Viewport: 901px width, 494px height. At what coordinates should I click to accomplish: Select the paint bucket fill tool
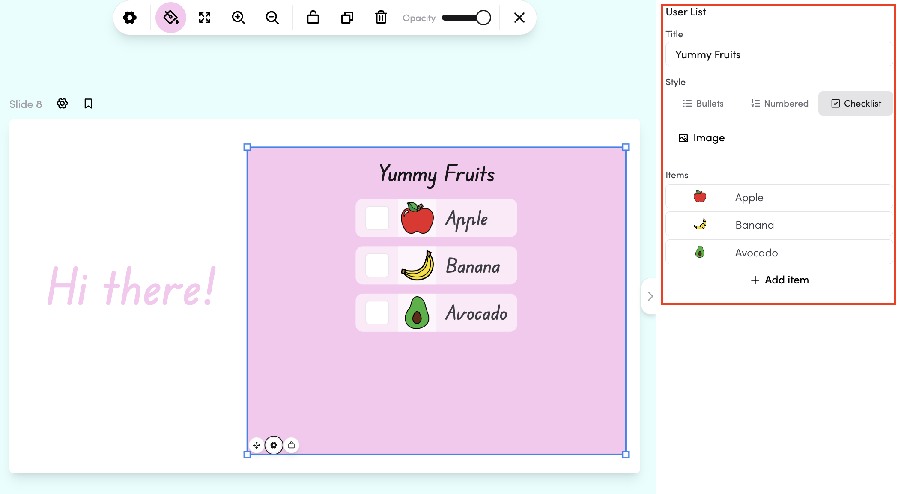tap(171, 18)
